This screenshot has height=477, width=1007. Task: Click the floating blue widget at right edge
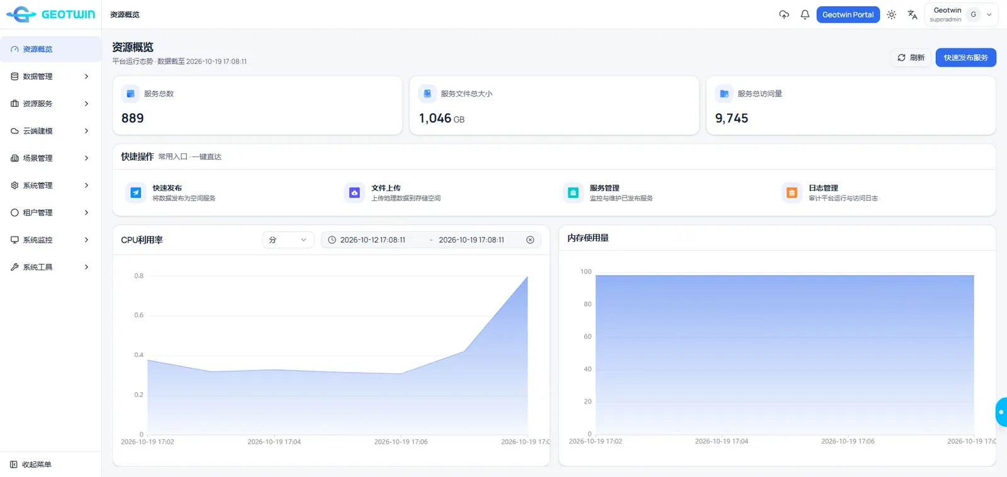click(x=1001, y=412)
